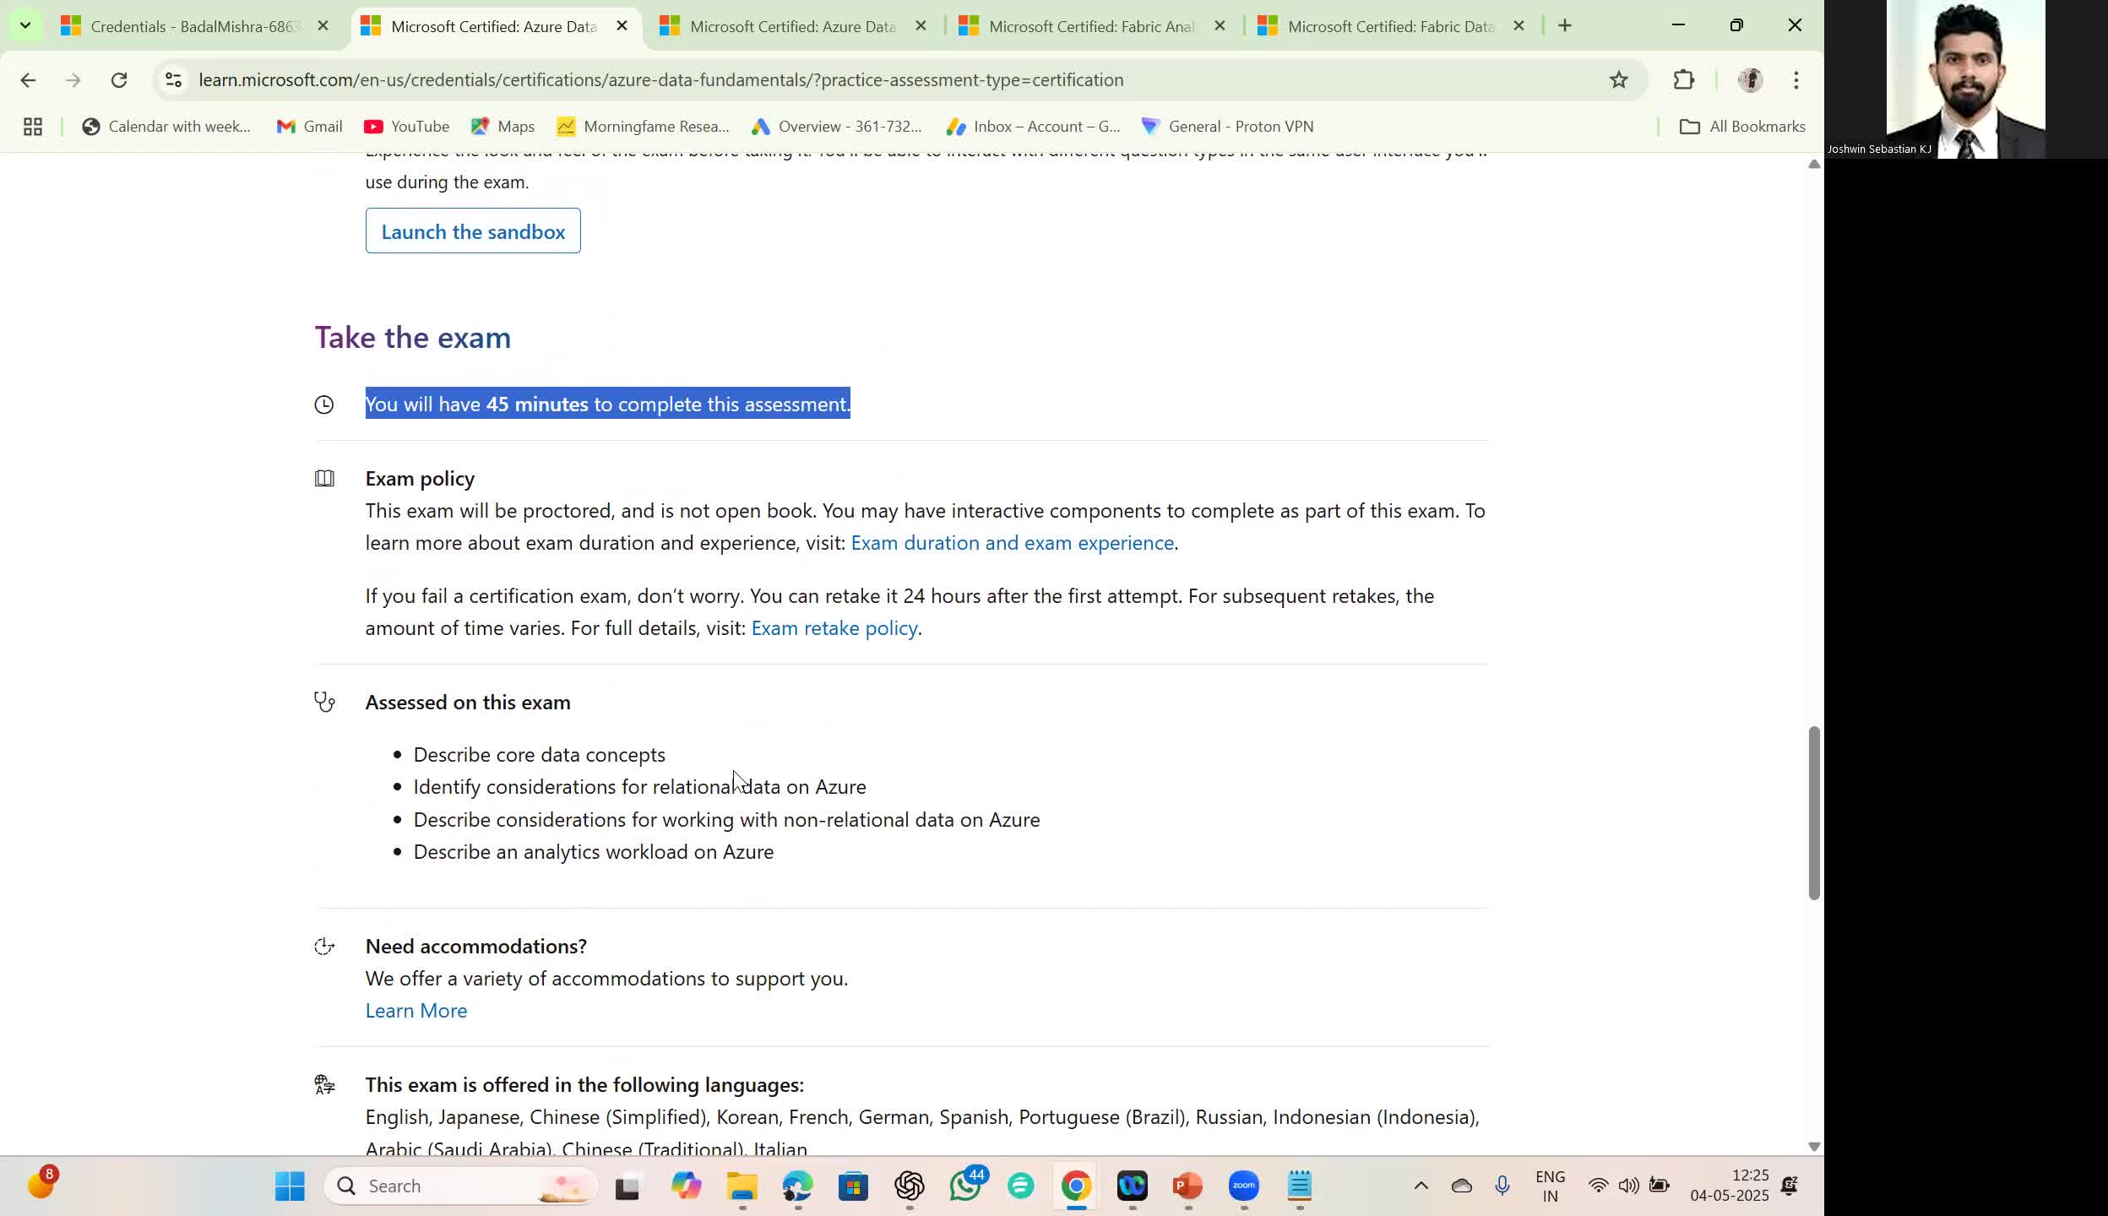This screenshot has height=1216, width=2108.
Task: Open Exam duration and exam experience link
Action: pos(1012,543)
